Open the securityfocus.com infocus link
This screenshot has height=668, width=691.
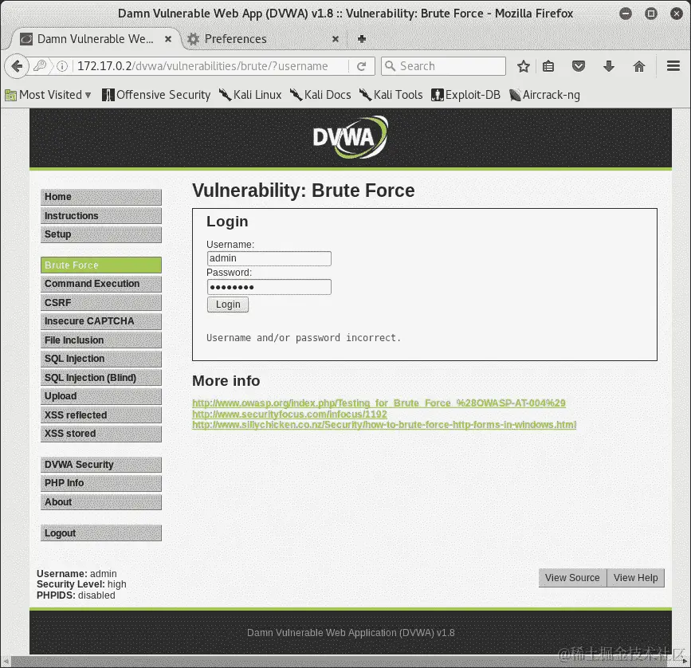click(289, 415)
